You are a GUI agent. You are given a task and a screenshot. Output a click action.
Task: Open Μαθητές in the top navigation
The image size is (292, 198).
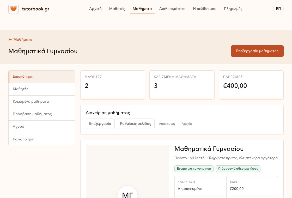pos(117,9)
